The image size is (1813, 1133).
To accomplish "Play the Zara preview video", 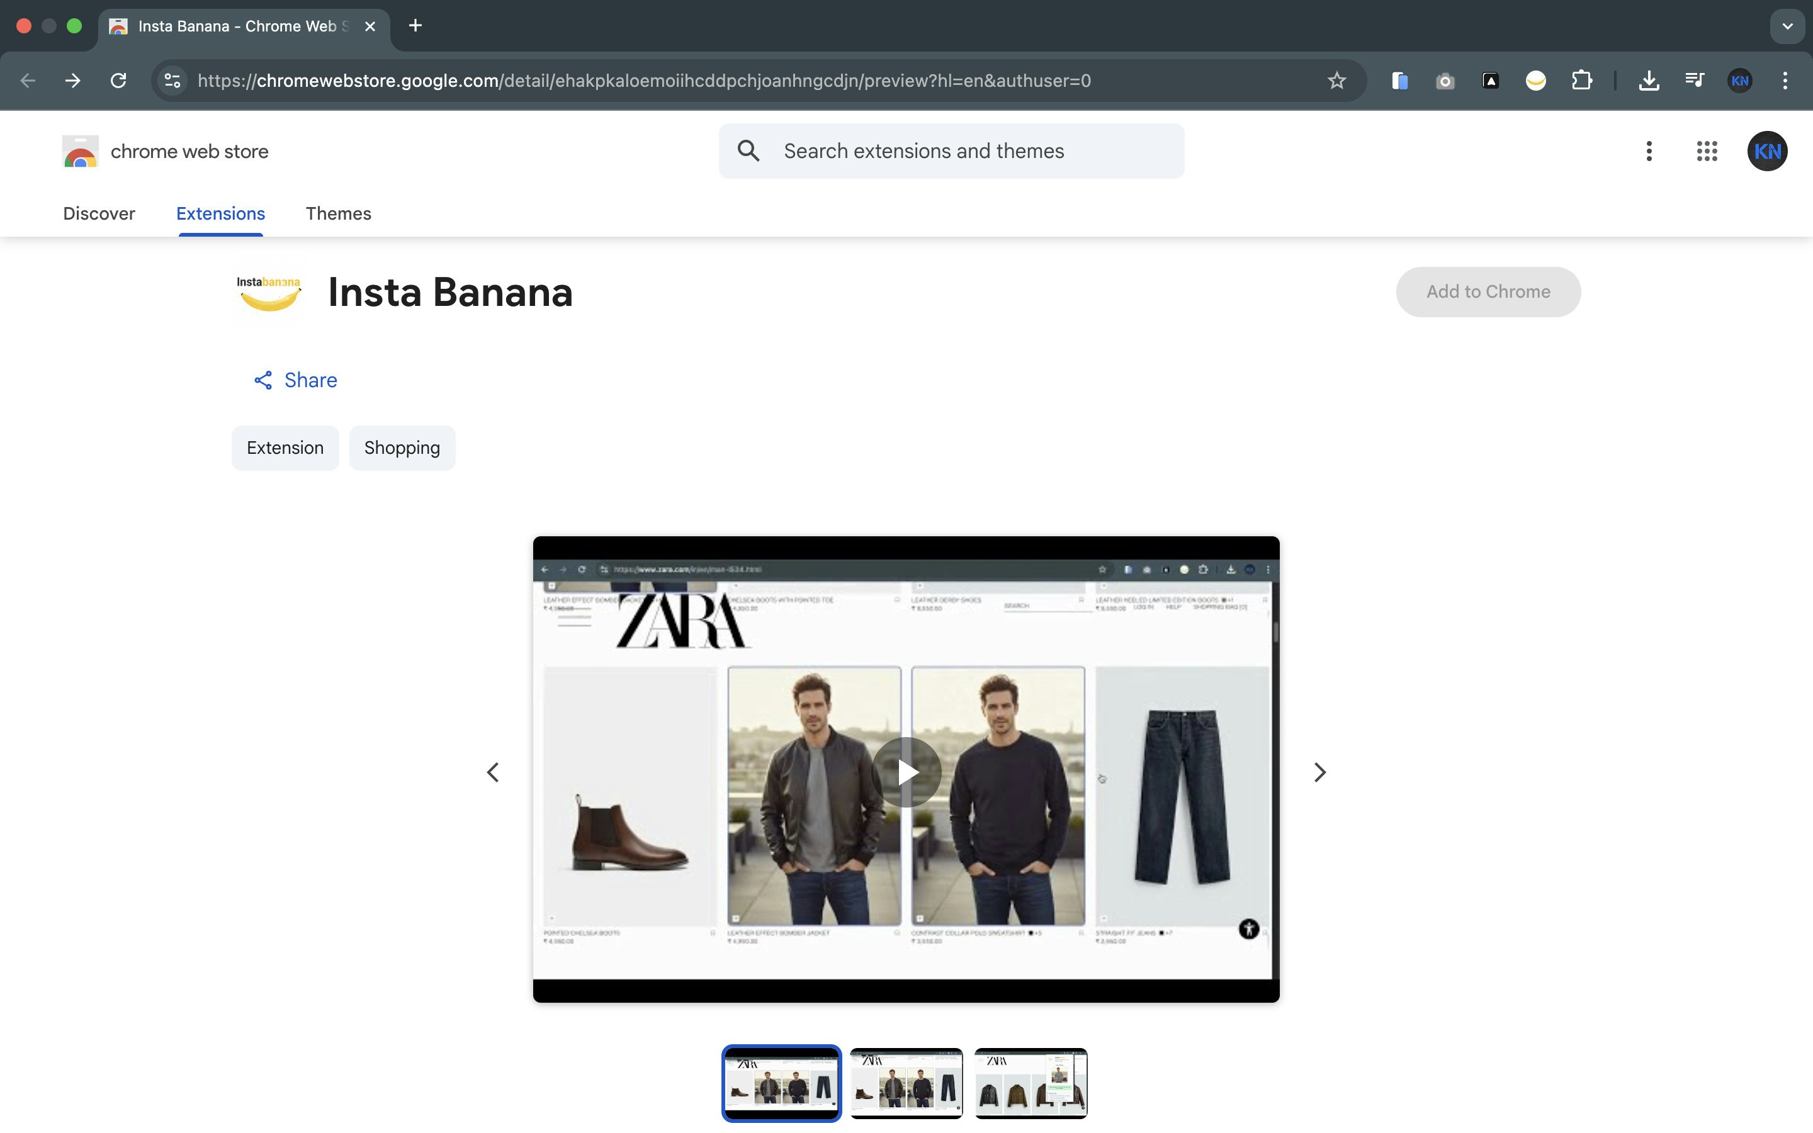I will pyautogui.click(x=906, y=771).
